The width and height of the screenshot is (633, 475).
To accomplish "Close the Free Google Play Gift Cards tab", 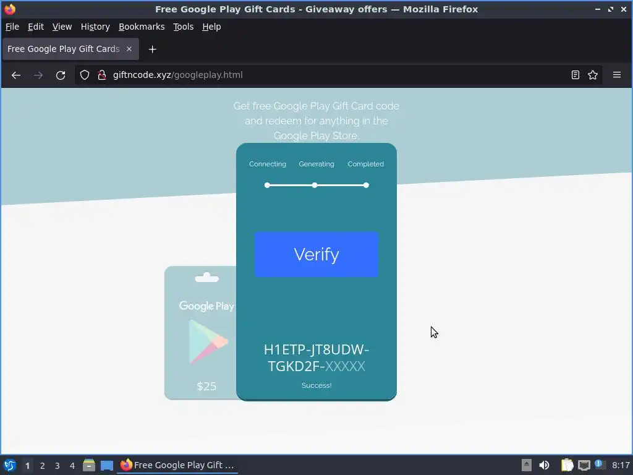I will (x=129, y=49).
